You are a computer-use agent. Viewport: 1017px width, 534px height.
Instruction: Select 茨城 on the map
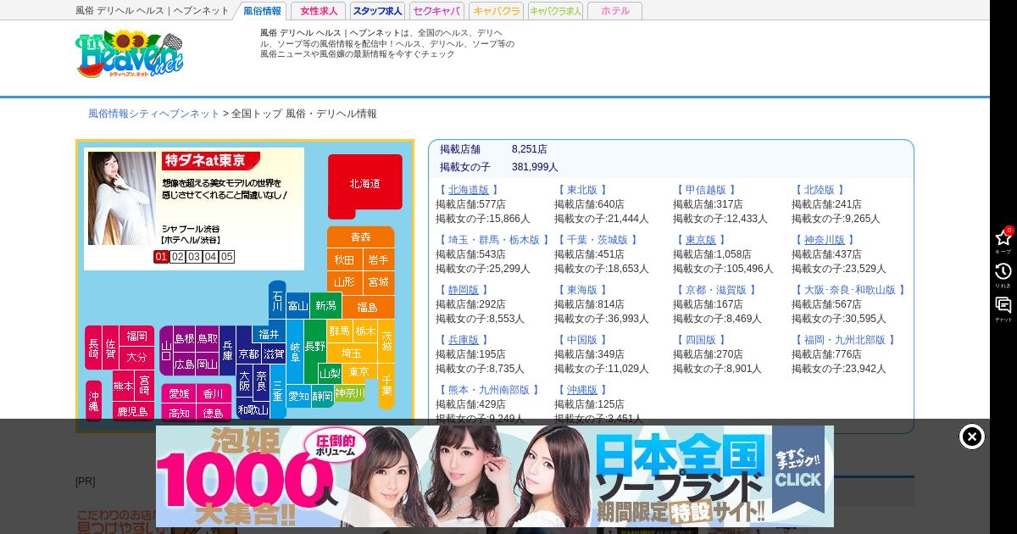tap(386, 341)
